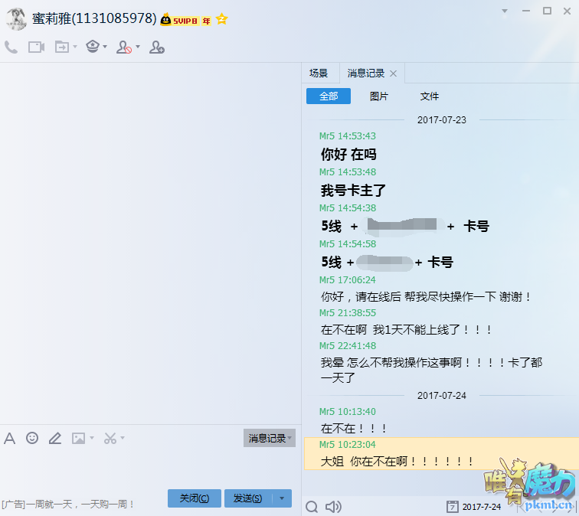Screen dimensions: 579x516
Task: Click the send file icon
Action: click(x=61, y=47)
